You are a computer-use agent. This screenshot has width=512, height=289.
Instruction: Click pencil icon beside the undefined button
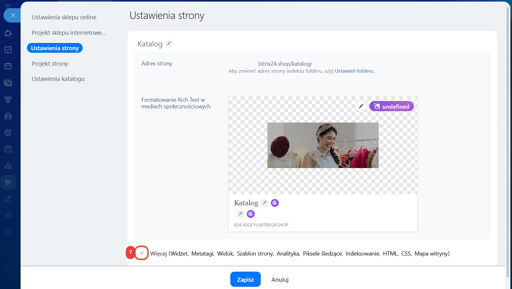click(x=361, y=106)
